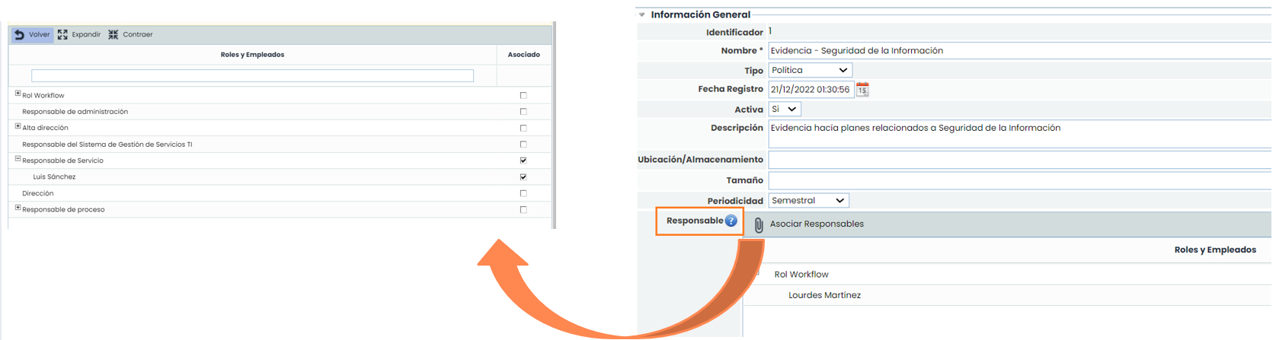The image size is (1276, 340).
Task: Open the Fecha Registro calendar icon
Action: pyautogui.click(x=862, y=90)
